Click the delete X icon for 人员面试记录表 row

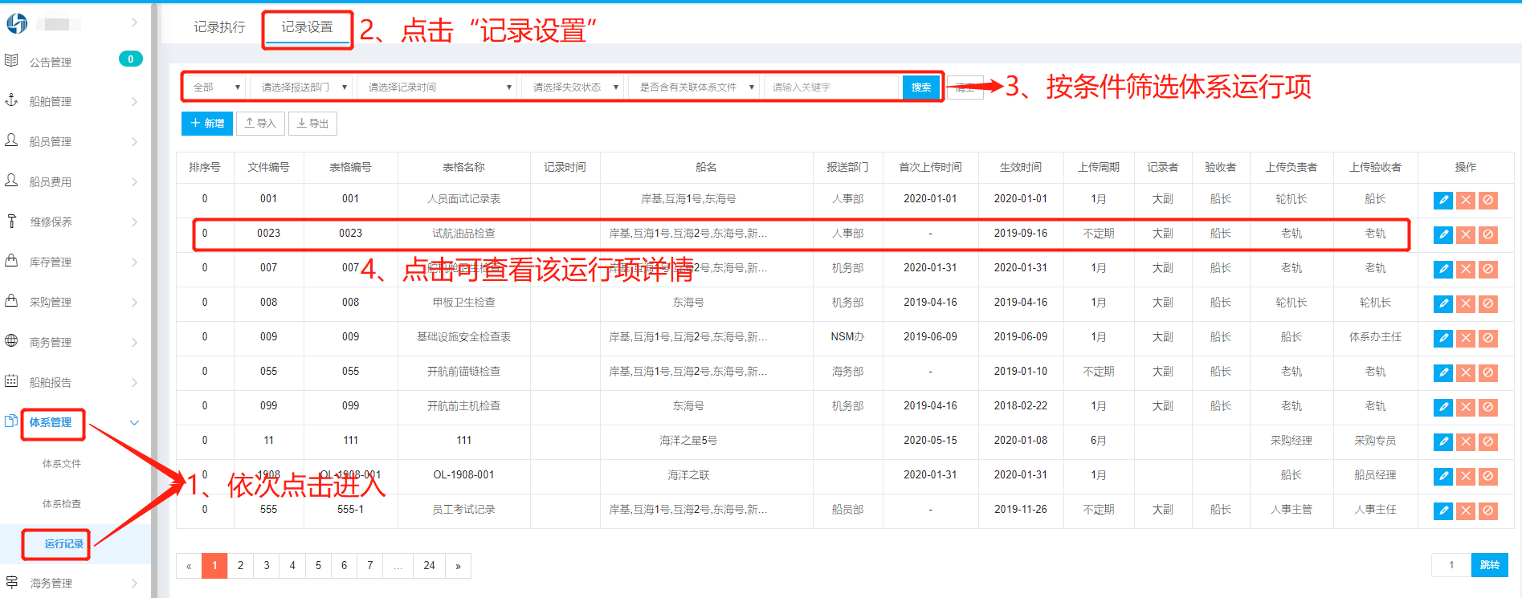click(1465, 200)
